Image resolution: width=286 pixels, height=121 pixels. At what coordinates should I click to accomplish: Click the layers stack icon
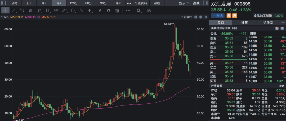tap(149, 11)
